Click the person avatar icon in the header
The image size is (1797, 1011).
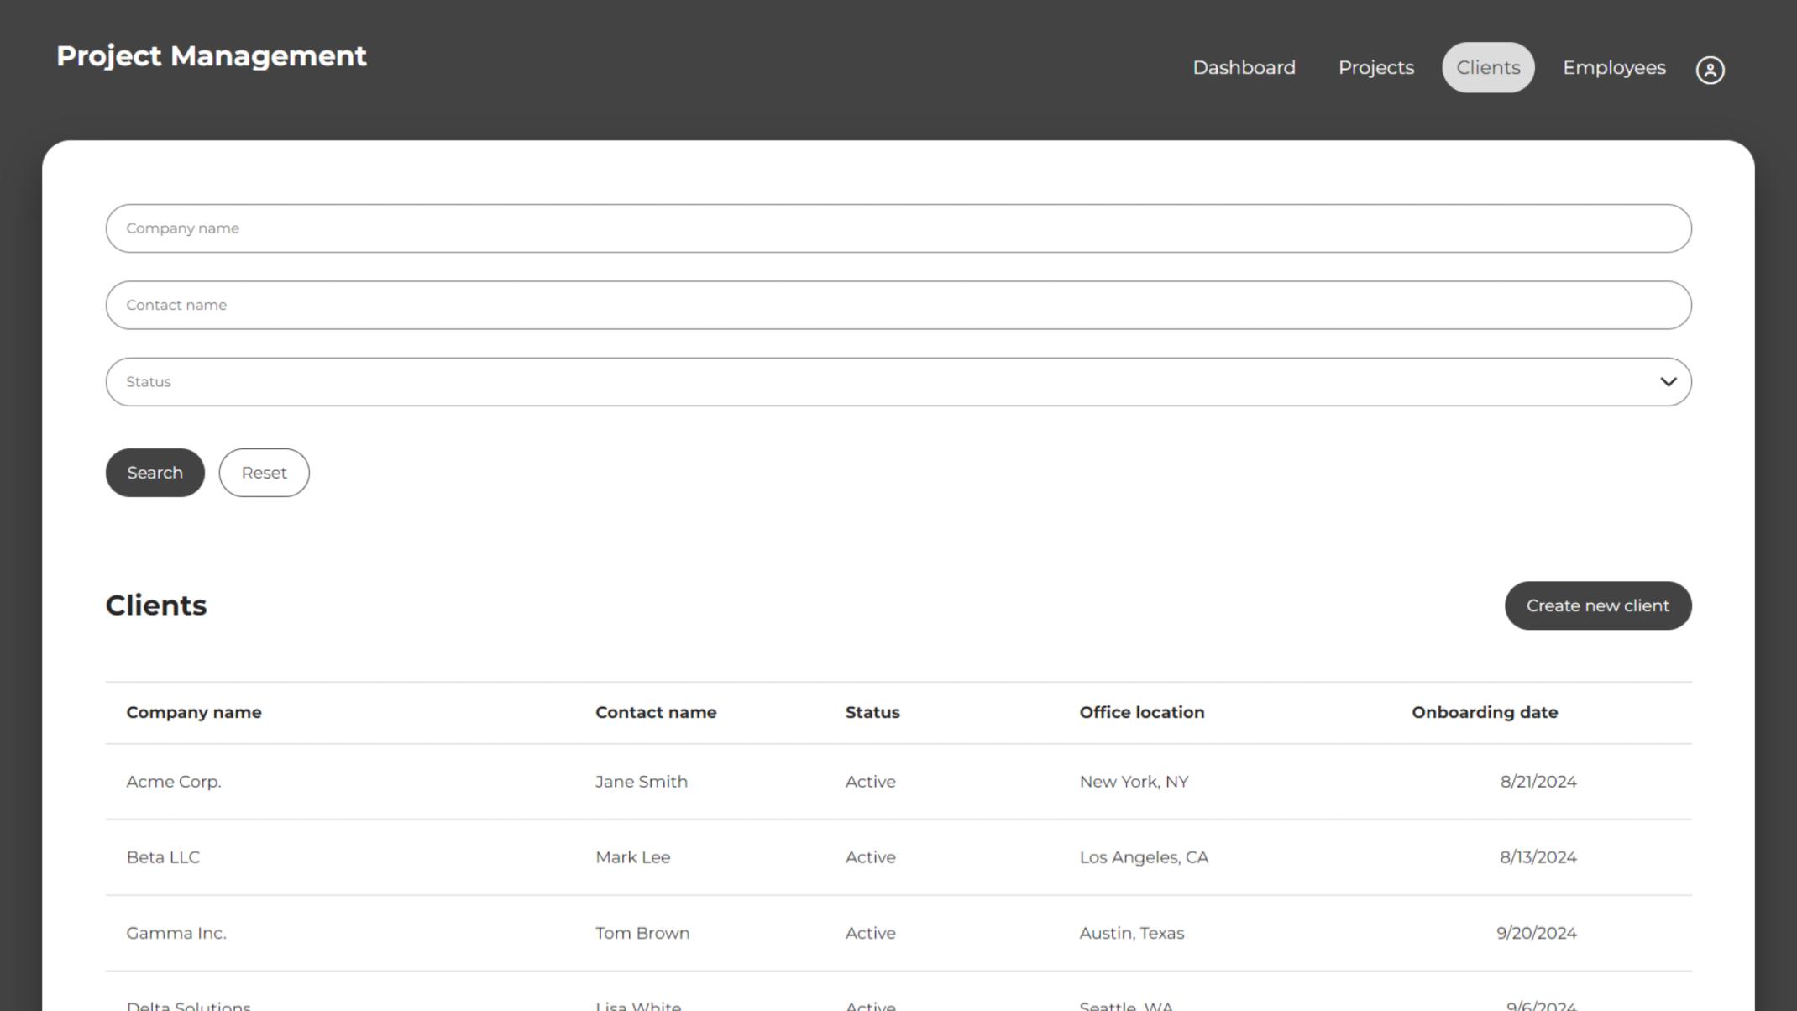tap(1711, 69)
